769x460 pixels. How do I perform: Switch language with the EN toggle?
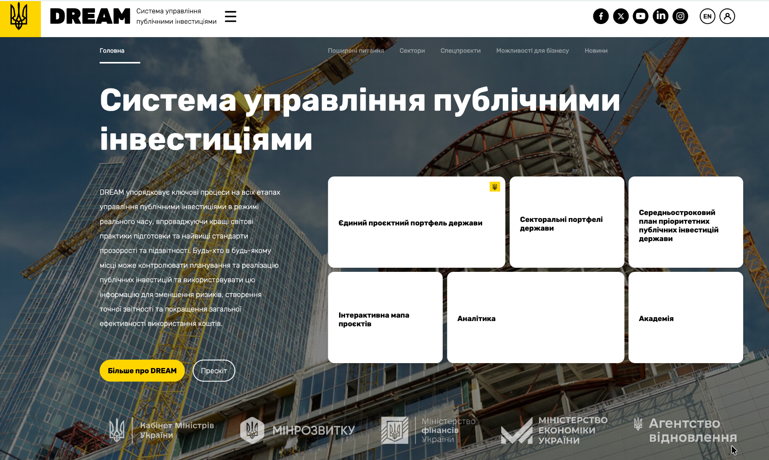coord(707,16)
